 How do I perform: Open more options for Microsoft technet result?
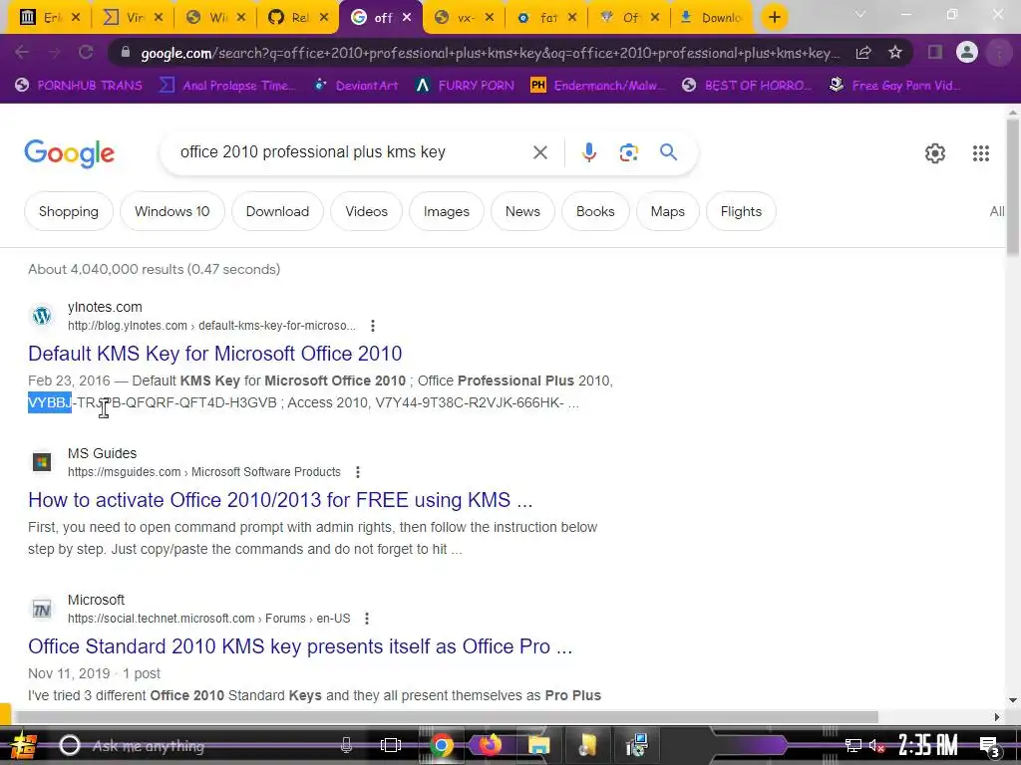point(367,618)
